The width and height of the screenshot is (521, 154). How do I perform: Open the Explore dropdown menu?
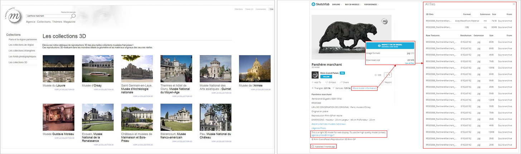pos(337,4)
